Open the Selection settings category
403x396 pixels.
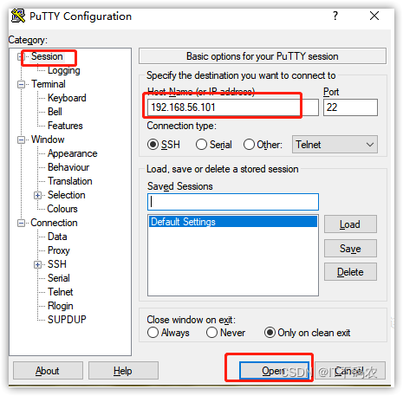67,195
